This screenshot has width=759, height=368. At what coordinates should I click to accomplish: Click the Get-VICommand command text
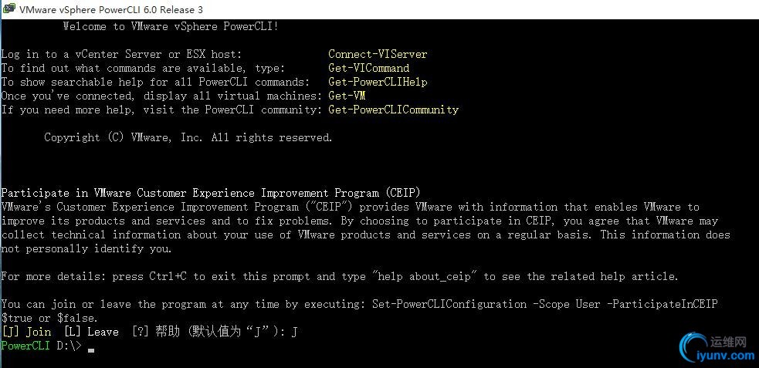(368, 68)
